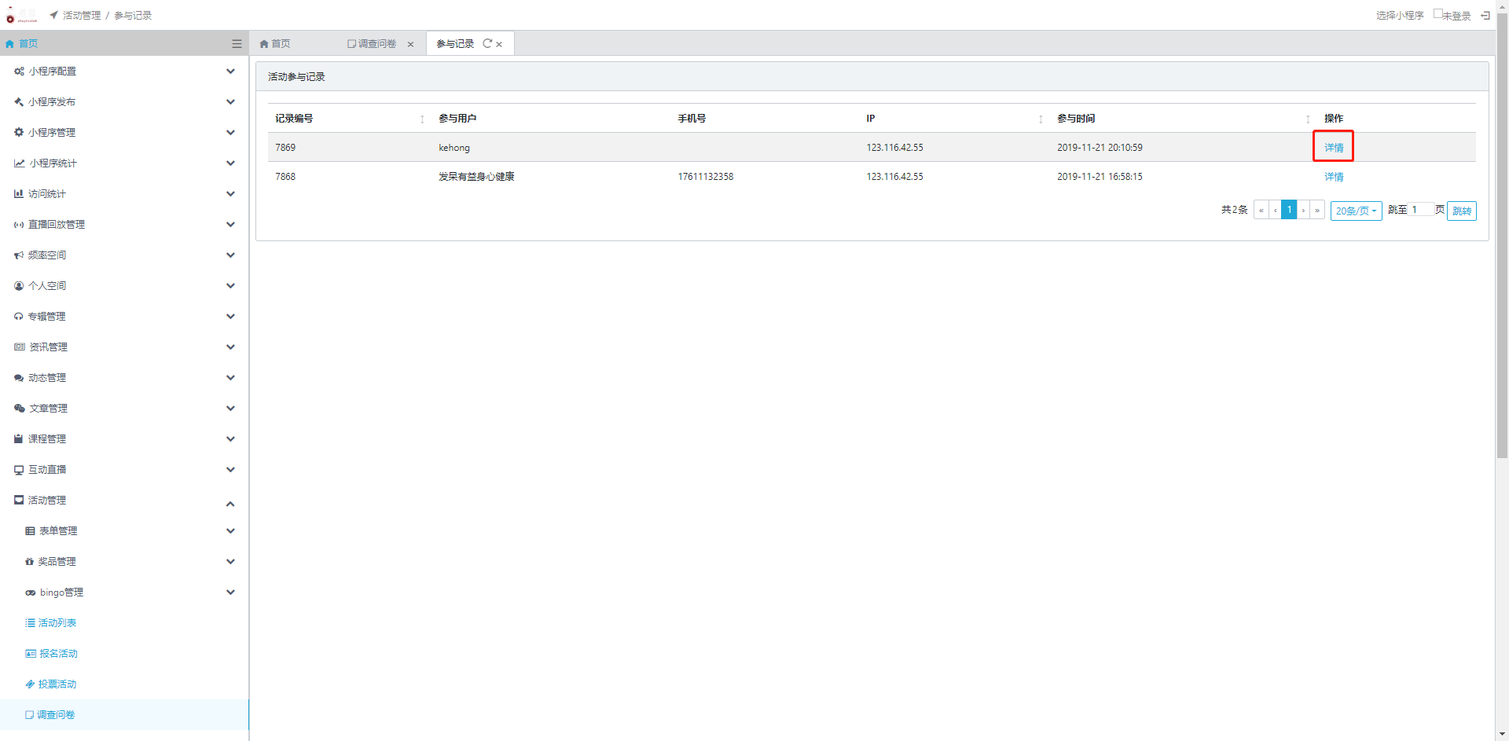The image size is (1509, 741).
Task: Open 详情 for record 7868
Action: click(1334, 177)
